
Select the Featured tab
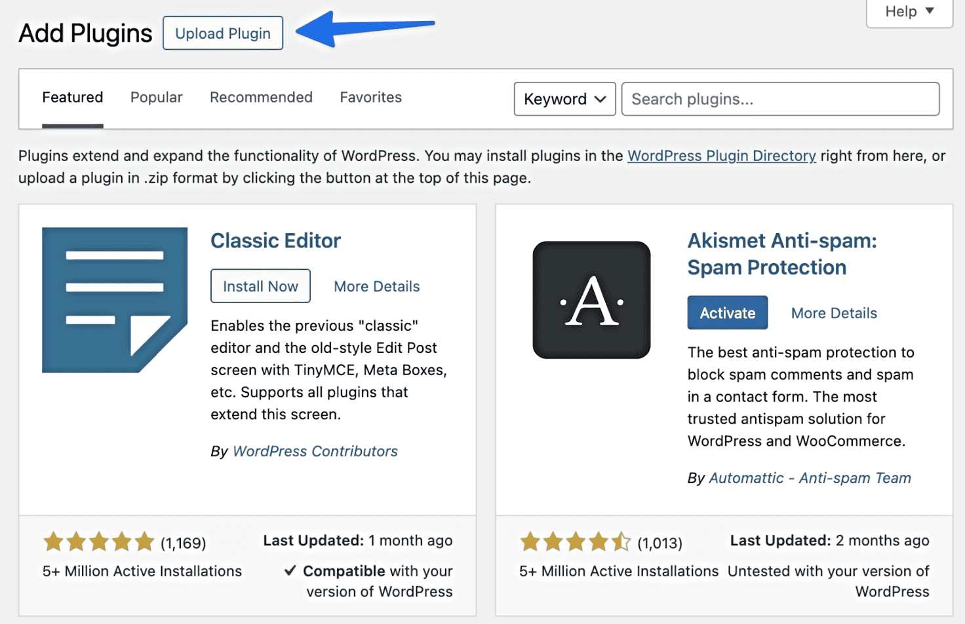[x=72, y=97]
